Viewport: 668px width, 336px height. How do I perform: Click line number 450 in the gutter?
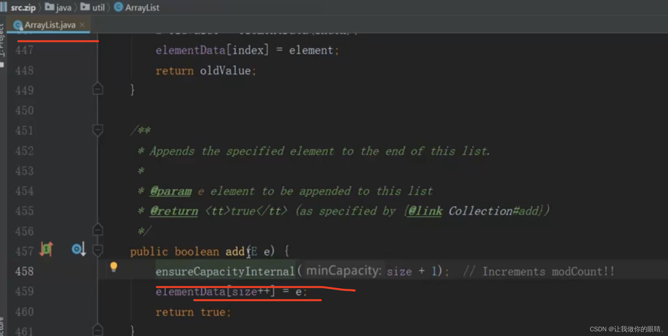click(24, 111)
